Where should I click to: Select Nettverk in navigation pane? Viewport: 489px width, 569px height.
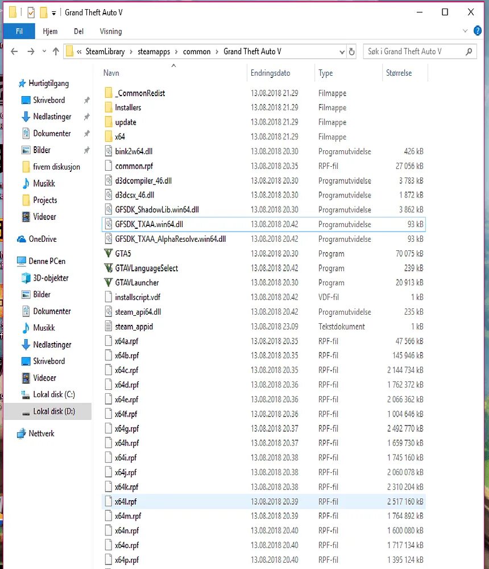pos(42,433)
